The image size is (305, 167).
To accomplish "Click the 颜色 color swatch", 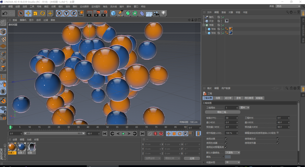I will [x=228, y=157].
